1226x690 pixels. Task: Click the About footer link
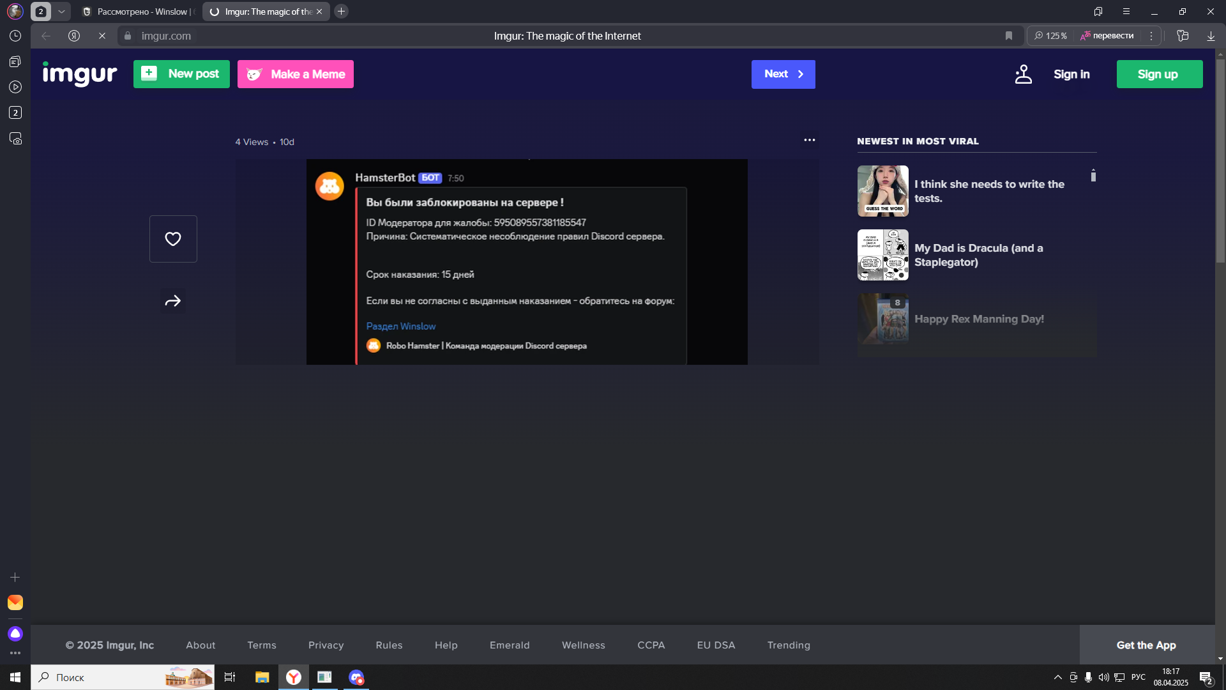tap(201, 645)
